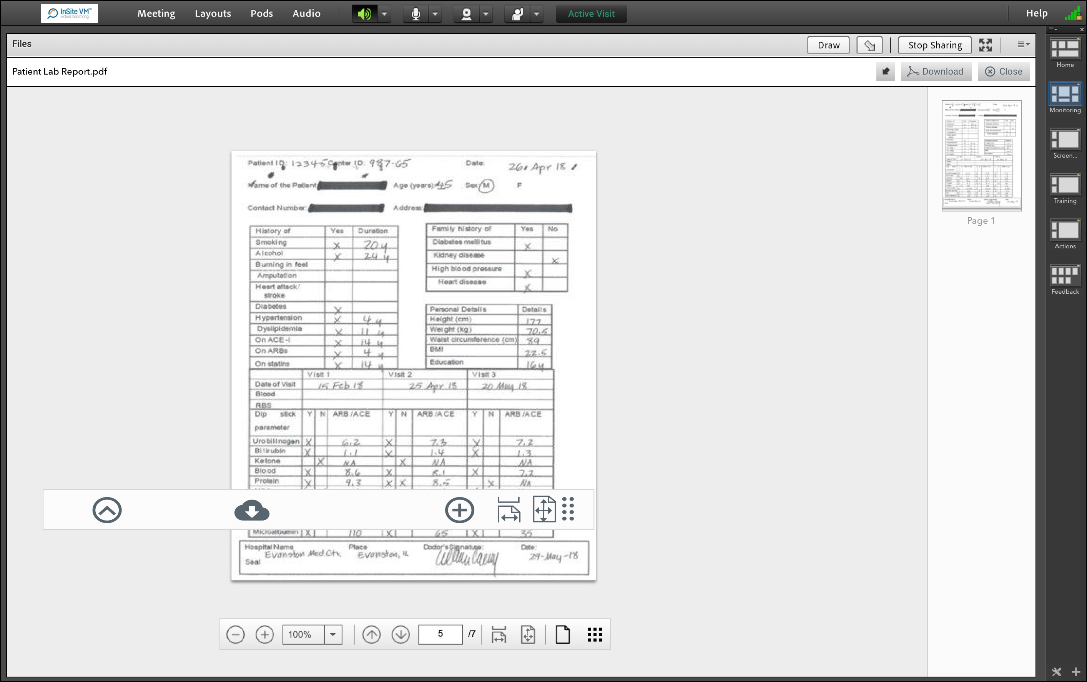Download Patient Lab Report.pdf
The image size is (1087, 682).
(x=936, y=71)
